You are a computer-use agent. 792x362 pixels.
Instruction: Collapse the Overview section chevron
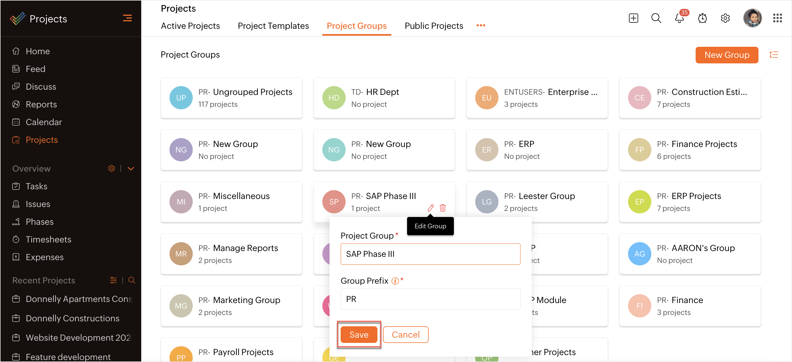pyautogui.click(x=131, y=169)
